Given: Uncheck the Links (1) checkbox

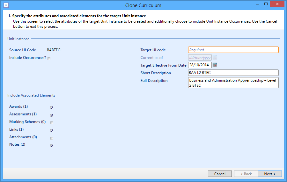Looking at the screenshot, I should pyautogui.click(x=52, y=130).
